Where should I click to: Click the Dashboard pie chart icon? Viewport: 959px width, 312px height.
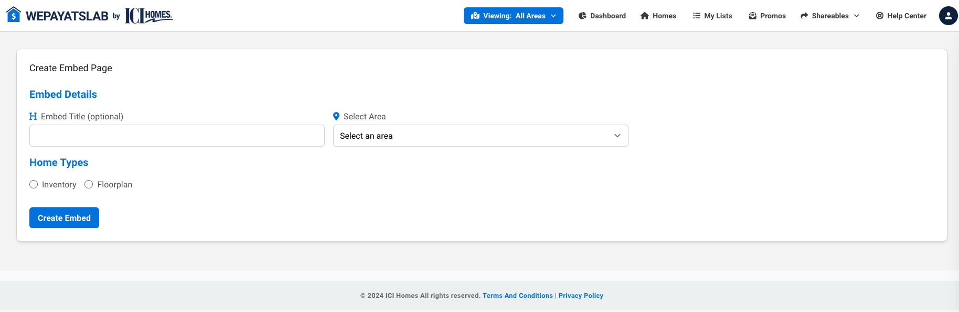pos(582,16)
